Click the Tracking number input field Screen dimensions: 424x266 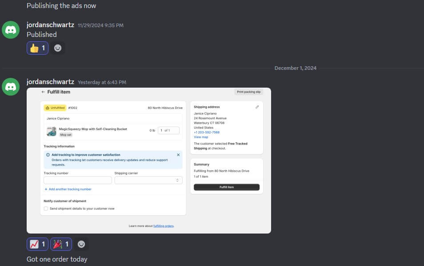pos(78,180)
